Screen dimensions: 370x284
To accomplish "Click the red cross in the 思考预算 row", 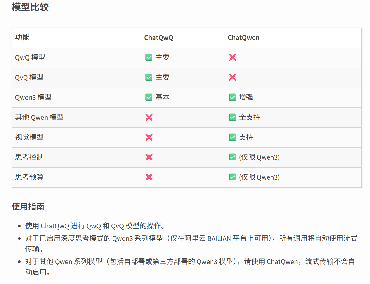I will 149,177.
